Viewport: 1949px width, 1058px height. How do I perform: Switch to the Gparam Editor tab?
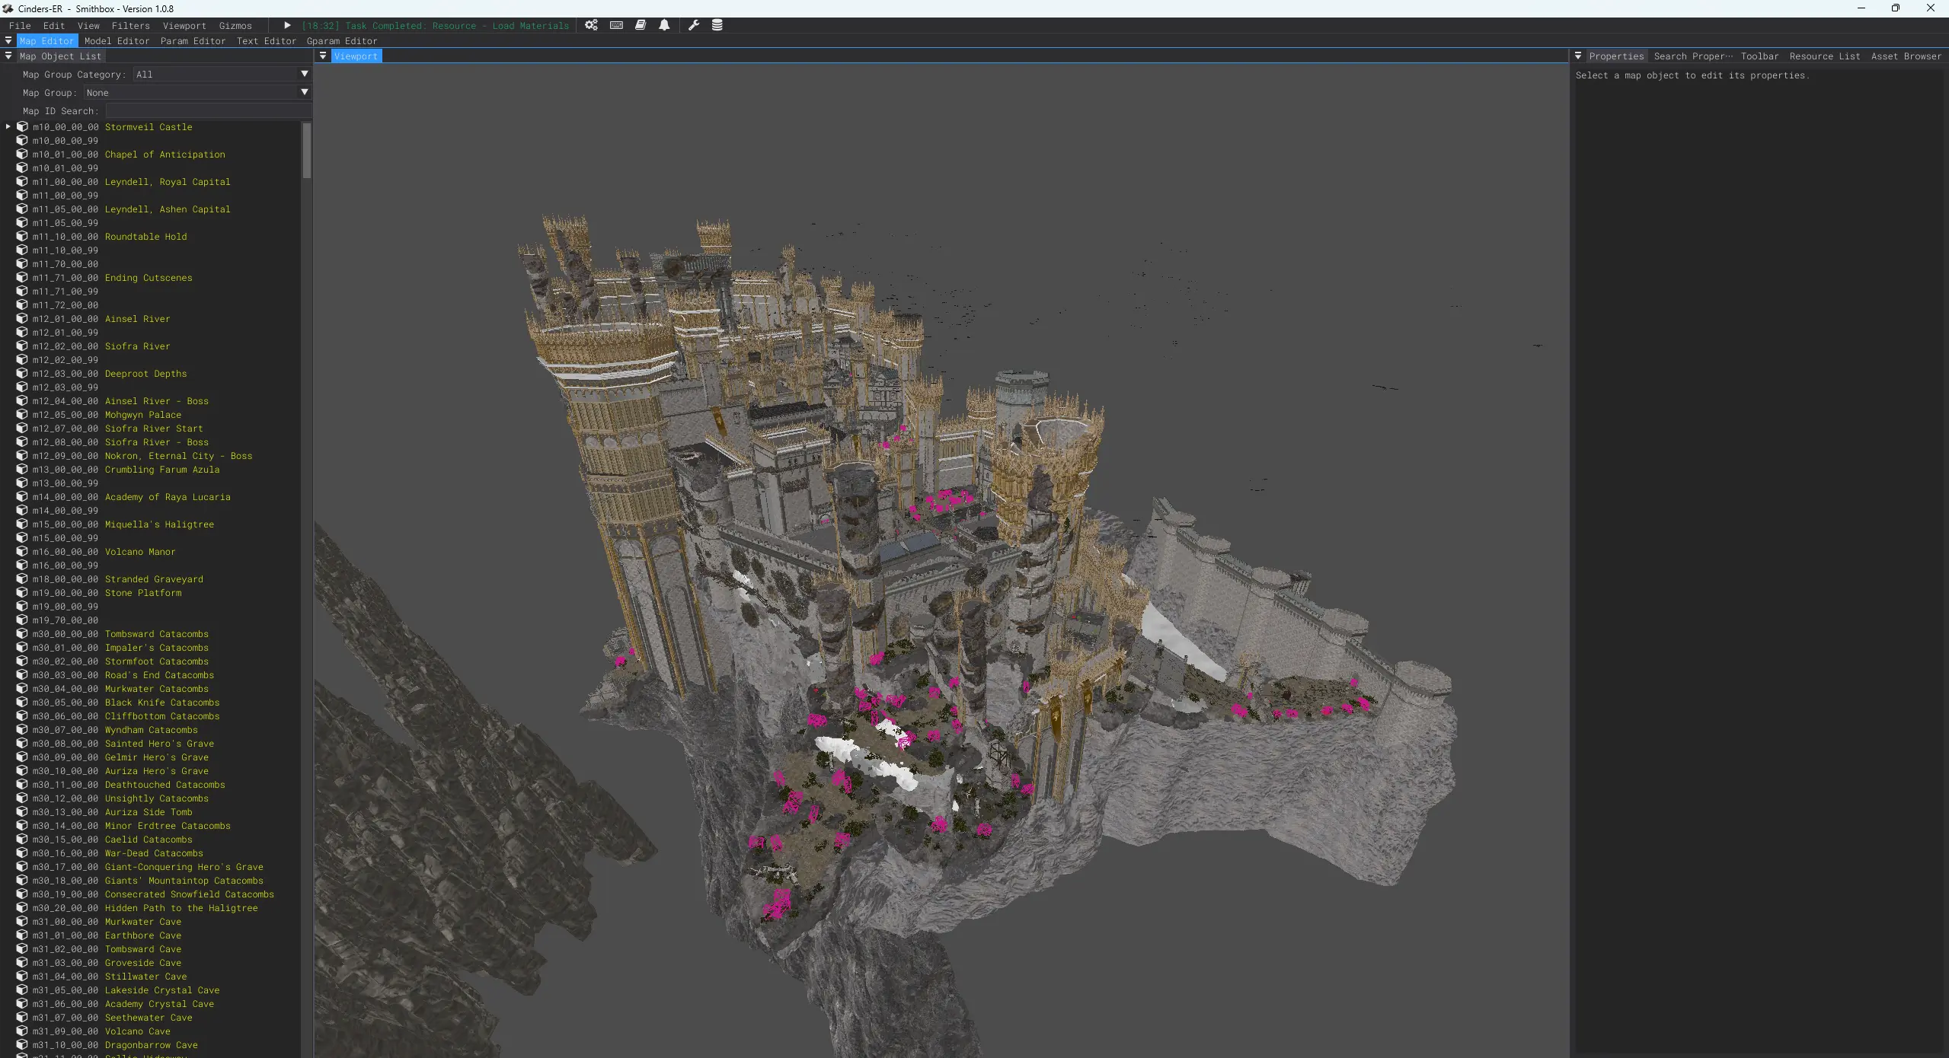tap(342, 41)
